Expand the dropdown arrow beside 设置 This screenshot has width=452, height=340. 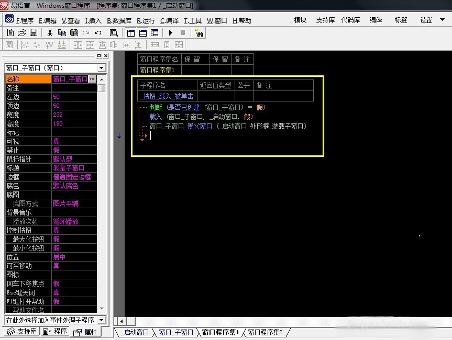pos(442,20)
